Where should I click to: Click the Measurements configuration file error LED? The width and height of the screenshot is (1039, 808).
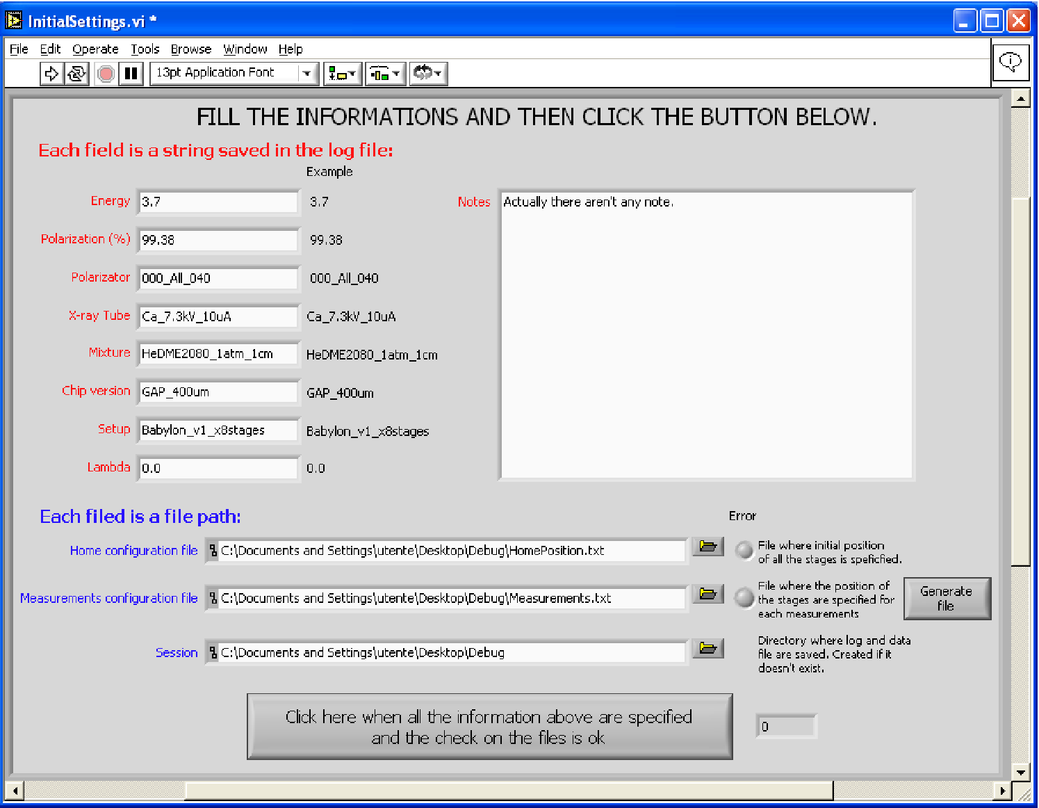[x=744, y=597]
